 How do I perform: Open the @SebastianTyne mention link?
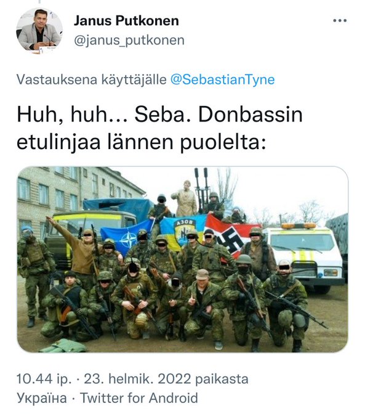(x=222, y=79)
